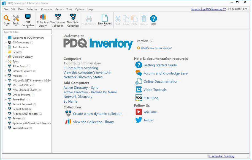252x160 pixels.
Task: Click the Twitter bird icon
Action: (x=139, y=120)
